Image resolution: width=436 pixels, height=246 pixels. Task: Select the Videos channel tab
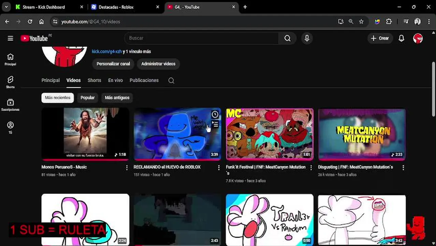click(x=73, y=80)
